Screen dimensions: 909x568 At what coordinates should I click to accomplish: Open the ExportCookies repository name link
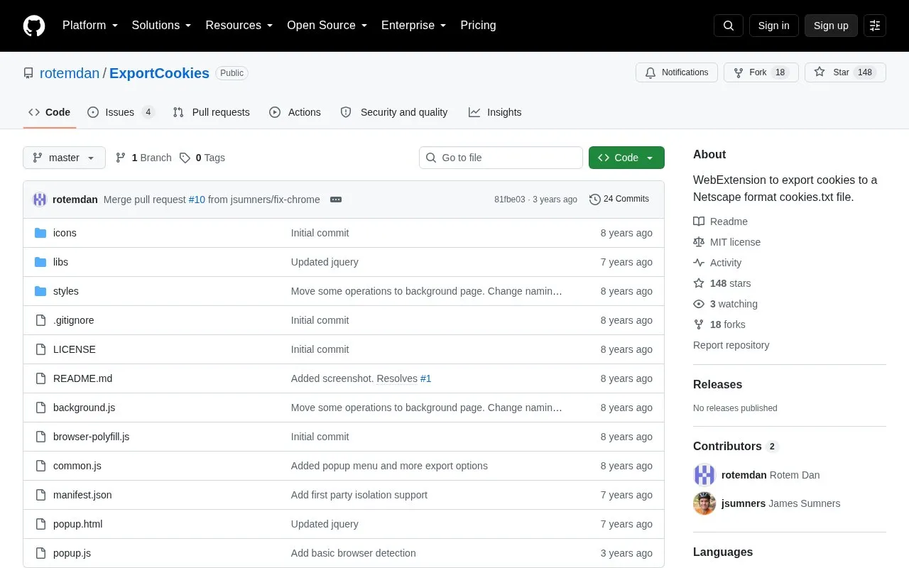[159, 73]
